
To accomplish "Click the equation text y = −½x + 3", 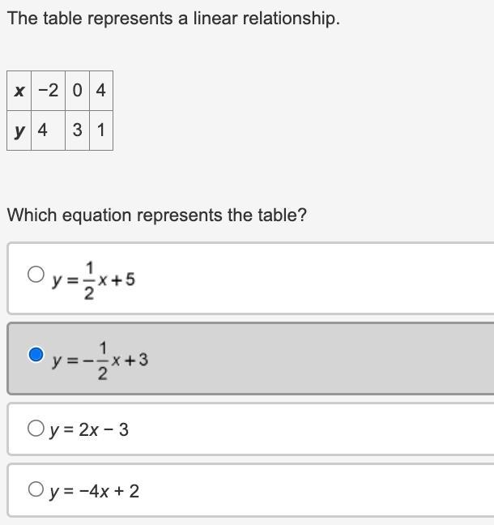I will point(100,361).
